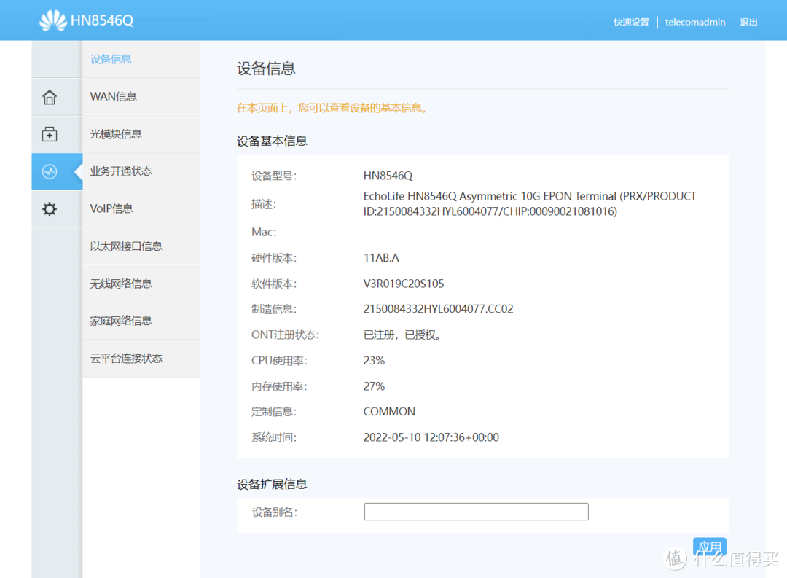Viewport: 787px width, 578px height.
Task: Open the device management icon in sidebar
Action: pos(49,134)
